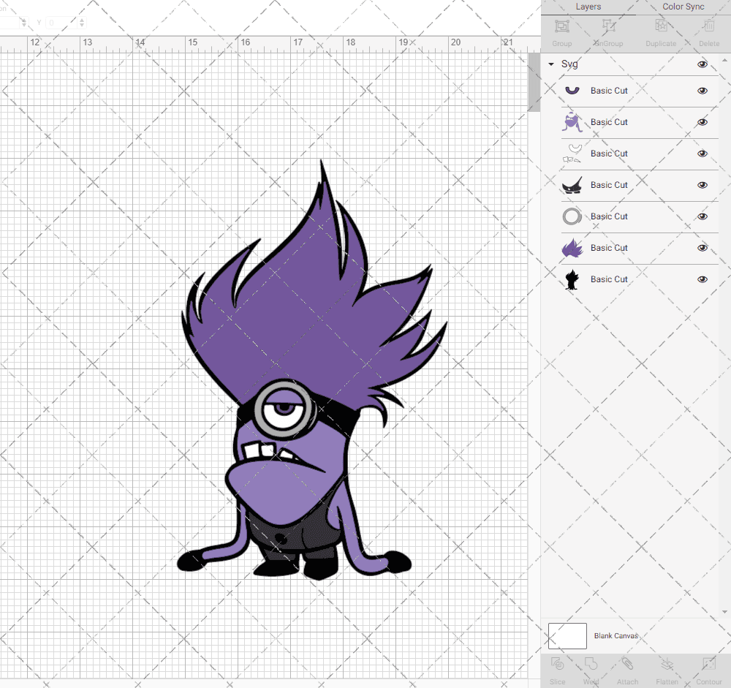
Task: Click the Duplicate icon
Action: (x=661, y=26)
